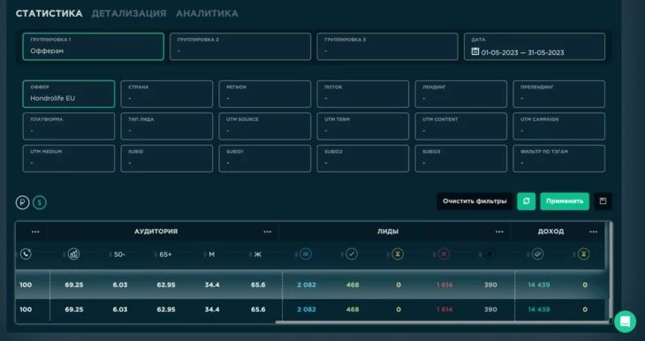Screen dimensions: 645x341
Task: Click the red rejected leads icon
Action: pos(444,254)
